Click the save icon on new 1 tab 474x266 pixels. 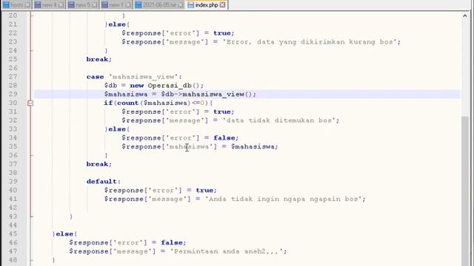pos(104,5)
